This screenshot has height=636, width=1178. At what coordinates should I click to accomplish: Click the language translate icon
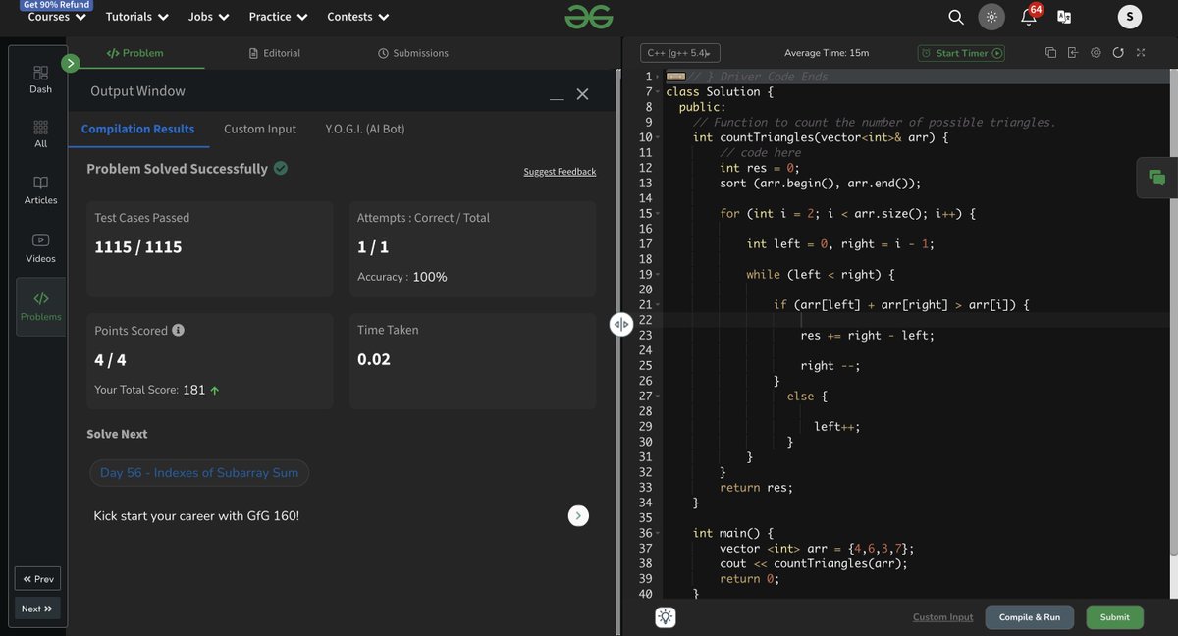coord(1064,17)
